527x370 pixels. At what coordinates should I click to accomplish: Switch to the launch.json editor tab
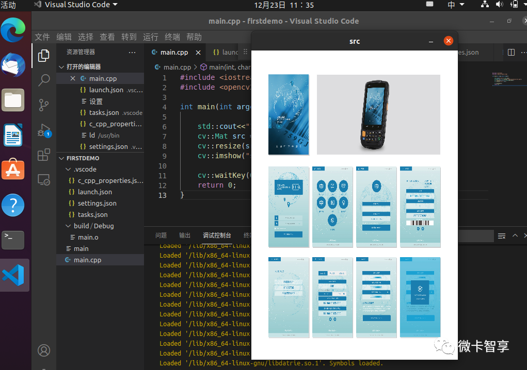226,53
